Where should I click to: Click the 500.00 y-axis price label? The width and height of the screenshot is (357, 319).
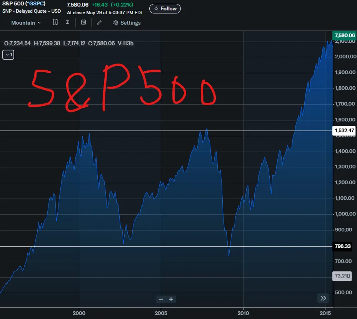pyautogui.click(x=344, y=292)
